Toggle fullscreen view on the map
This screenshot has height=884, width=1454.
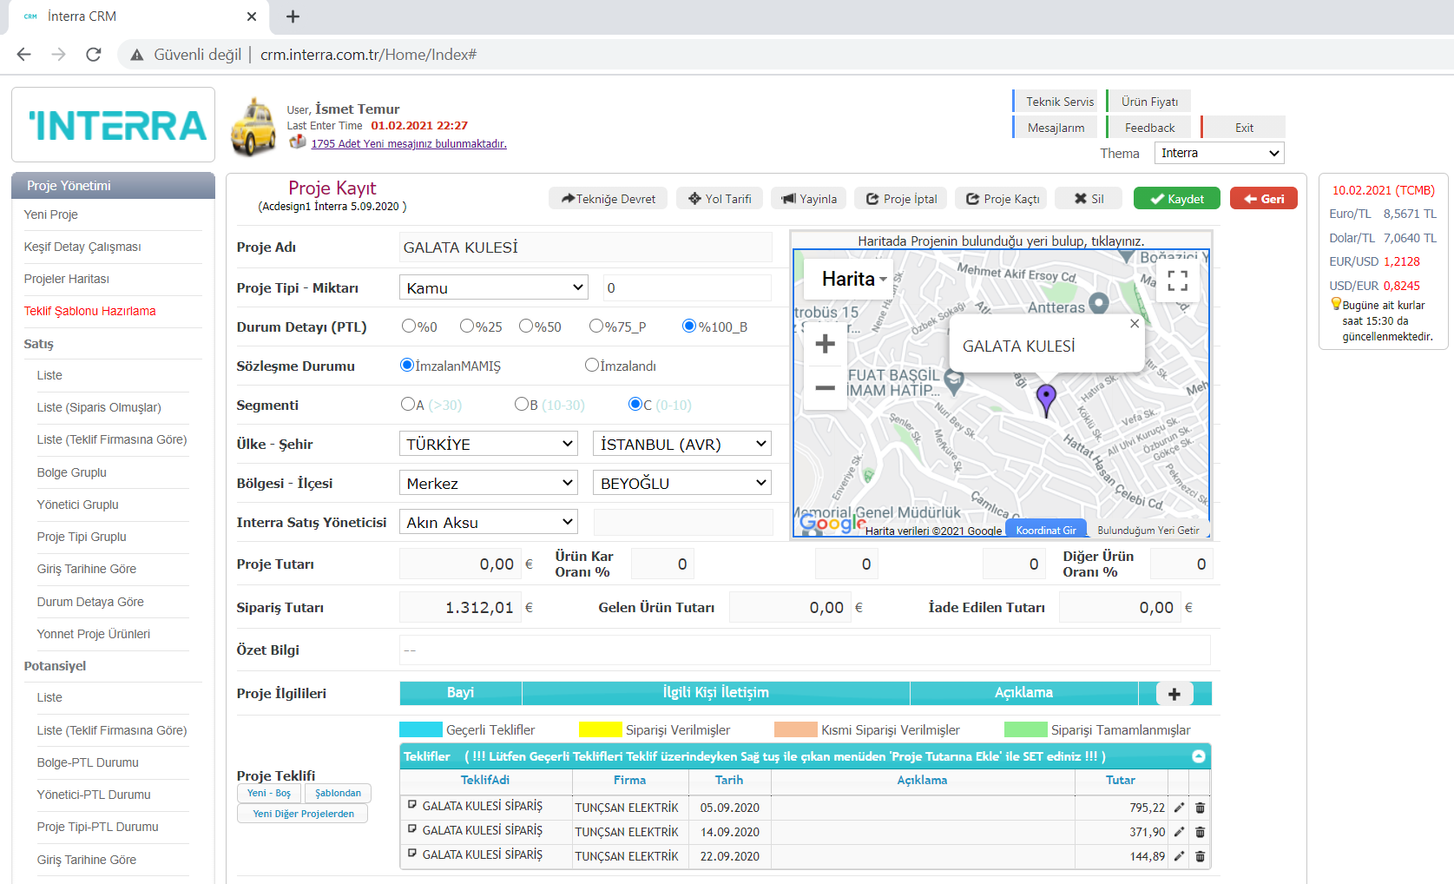pos(1177,280)
